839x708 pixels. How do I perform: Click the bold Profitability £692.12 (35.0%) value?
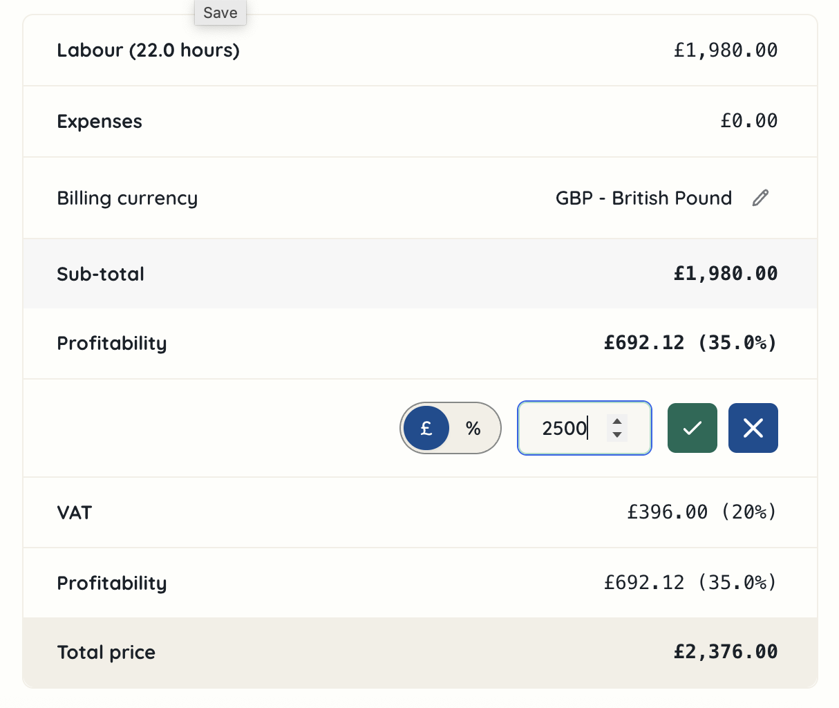690,343
